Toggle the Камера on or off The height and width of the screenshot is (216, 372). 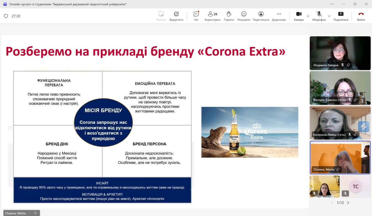coord(298,16)
